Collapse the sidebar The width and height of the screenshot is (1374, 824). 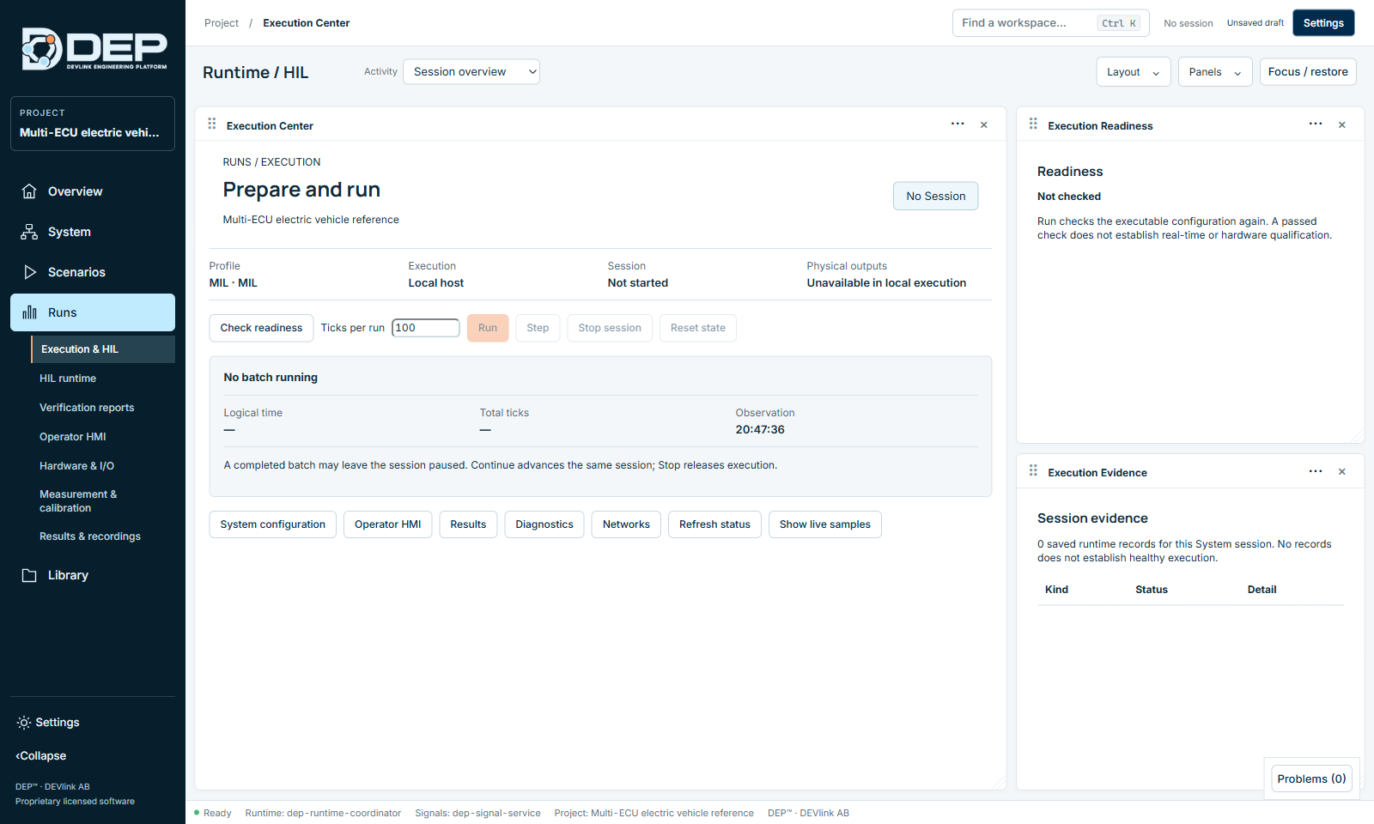[41, 756]
